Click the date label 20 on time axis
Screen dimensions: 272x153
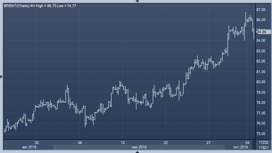coord(166,143)
